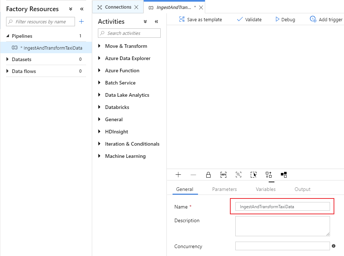Expand all Factory Resources with the double down chevron
Image resolution: width=344 pixels, height=256 pixels.
pos(71,9)
